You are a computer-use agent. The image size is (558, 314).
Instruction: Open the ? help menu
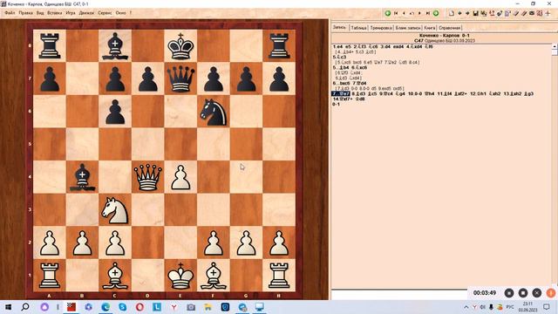pyautogui.click(x=131, y=13)
